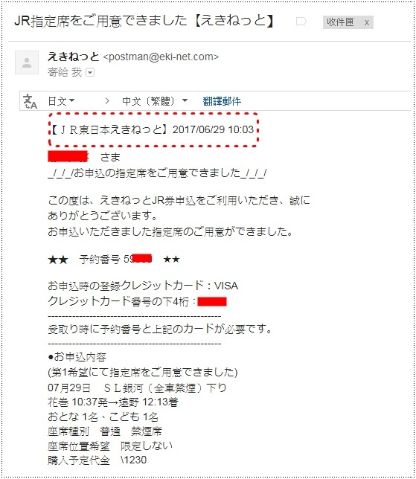The image size is (416, 479).
Task: Click the sender avatar icon
Action: pyautogui.click(x=27, y=62)
